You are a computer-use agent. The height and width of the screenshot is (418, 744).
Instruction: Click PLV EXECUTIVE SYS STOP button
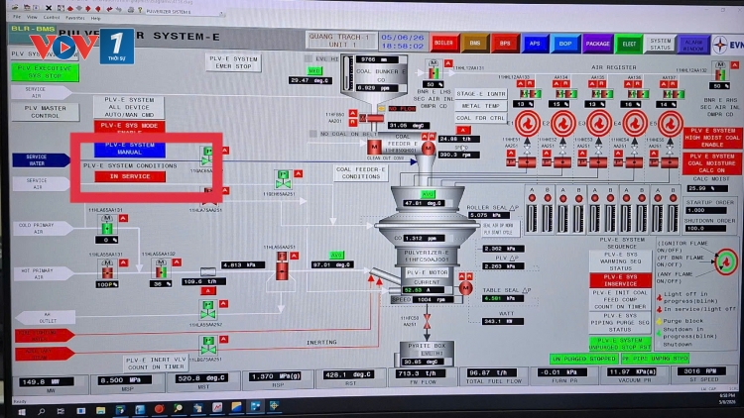coord(45,72)
